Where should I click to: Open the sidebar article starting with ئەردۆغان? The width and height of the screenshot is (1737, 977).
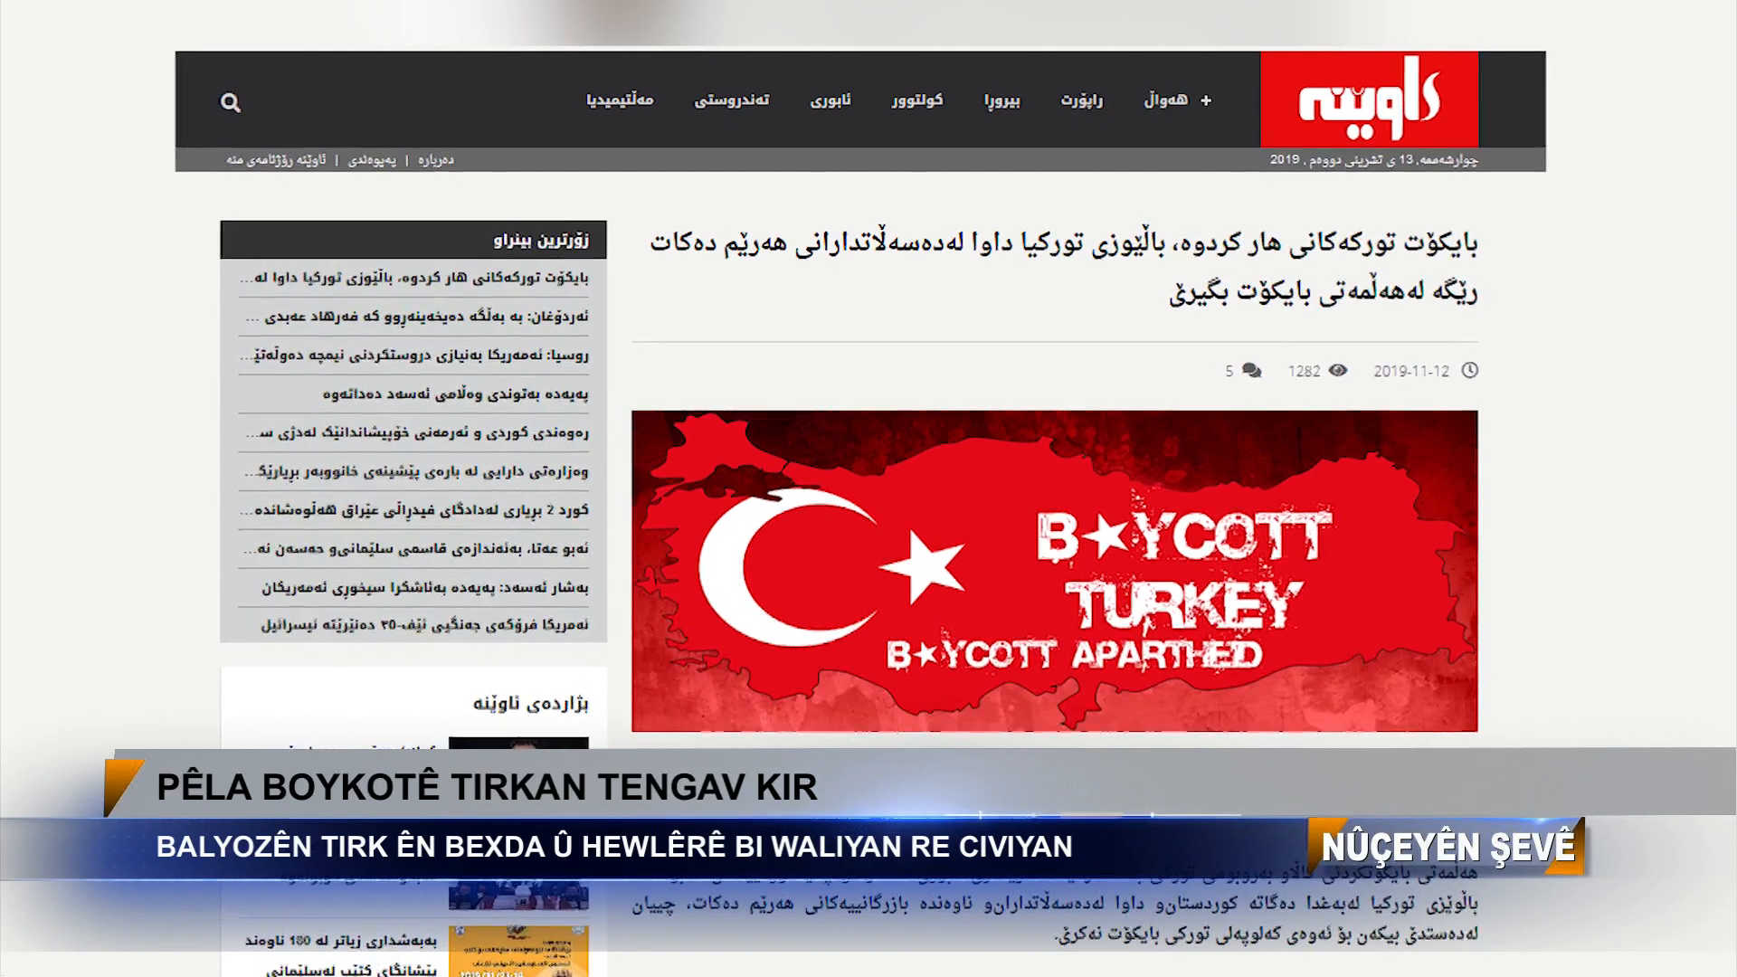click(x=418, y=317)
